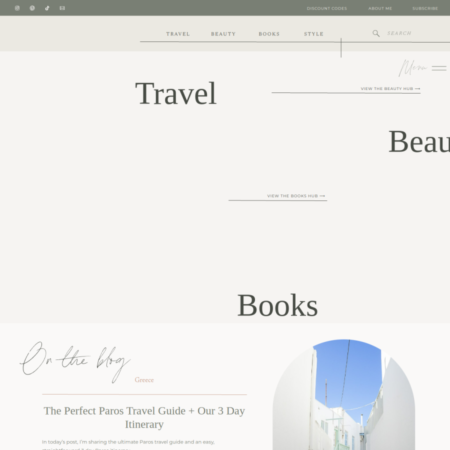Viewport: 450px width, 450px height.
Task: Open the Beauty navigation item
Action: 223,34
